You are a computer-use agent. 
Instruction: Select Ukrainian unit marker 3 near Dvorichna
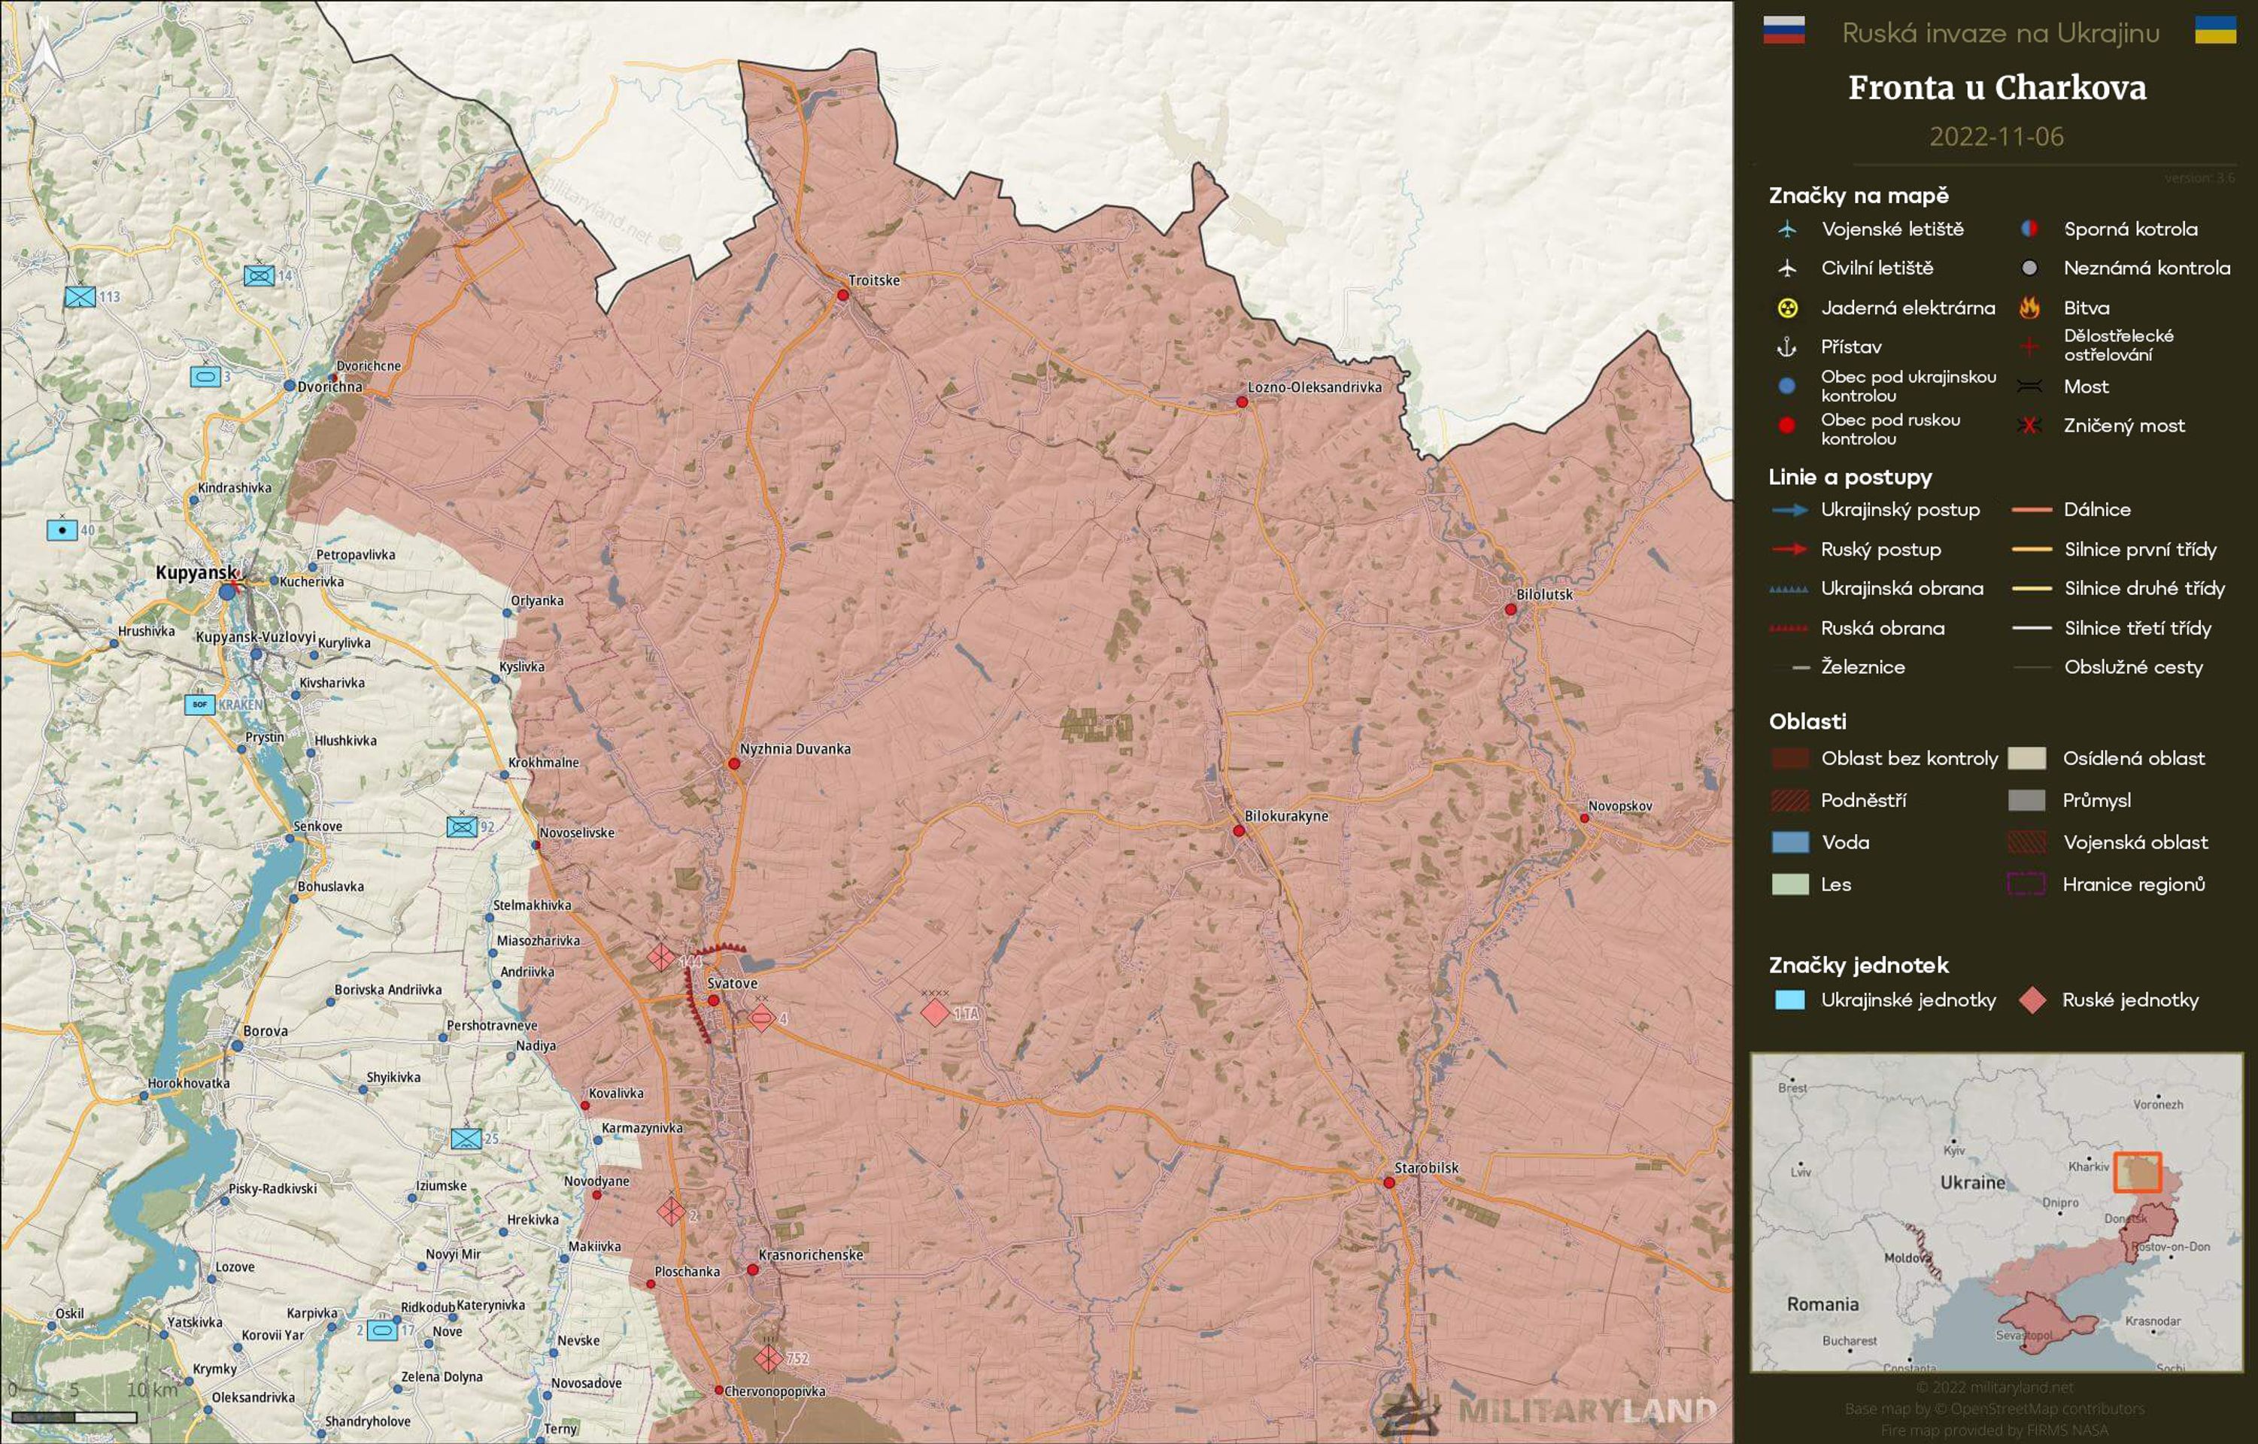pyautogui.click(x=205, y=376)
